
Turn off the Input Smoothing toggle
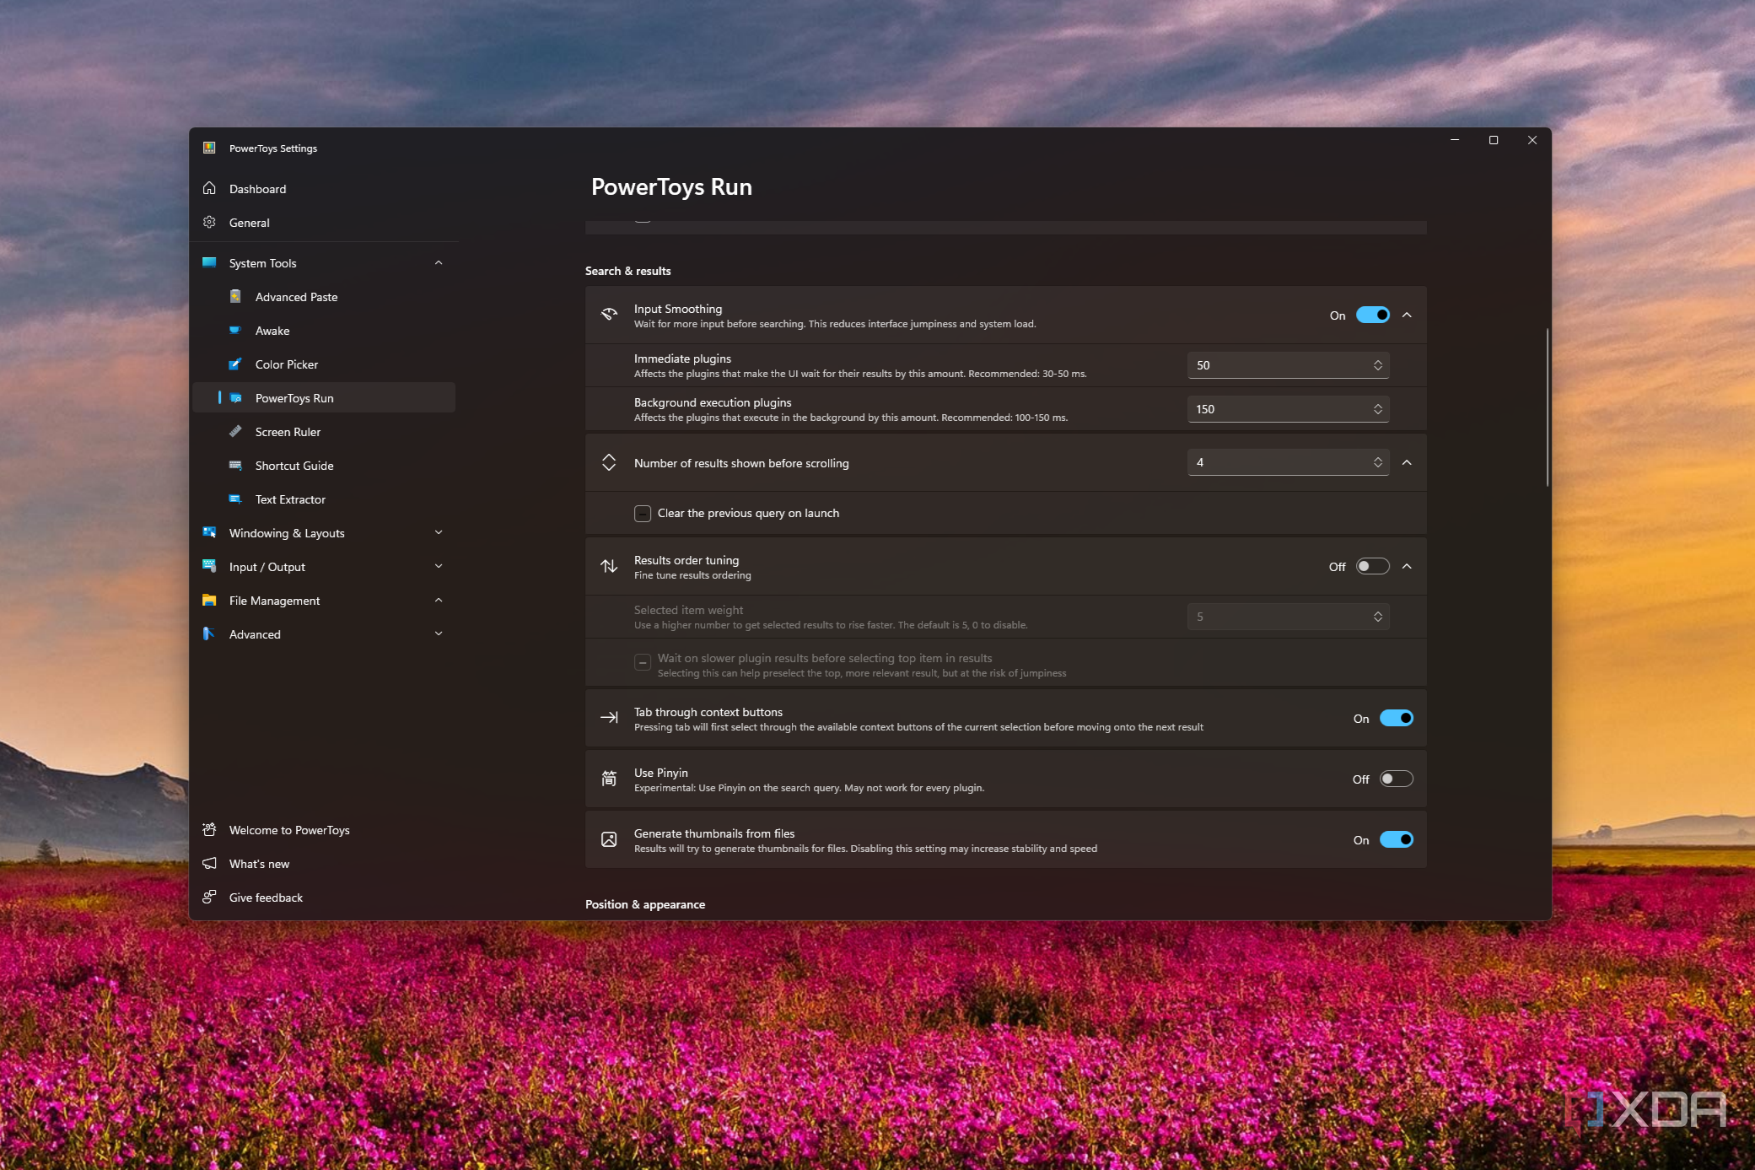point(1372,315)
